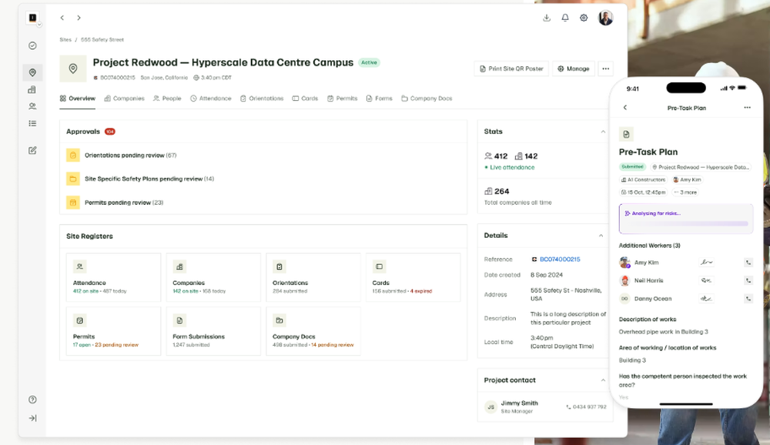Image resolution: width=770 pixels, height=445 pixels.
Task: Open the people icon in sidebar
Action: coord(32,106)
